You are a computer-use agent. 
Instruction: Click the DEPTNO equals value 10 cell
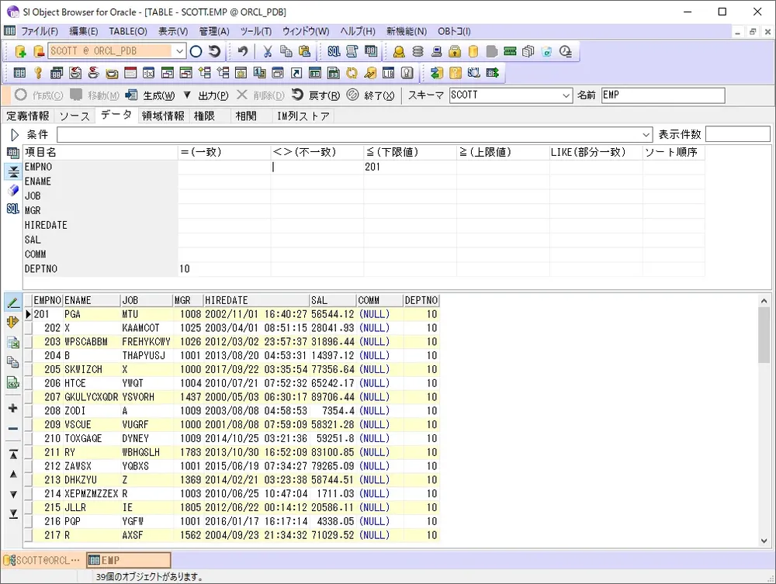(x=224, y=268)
